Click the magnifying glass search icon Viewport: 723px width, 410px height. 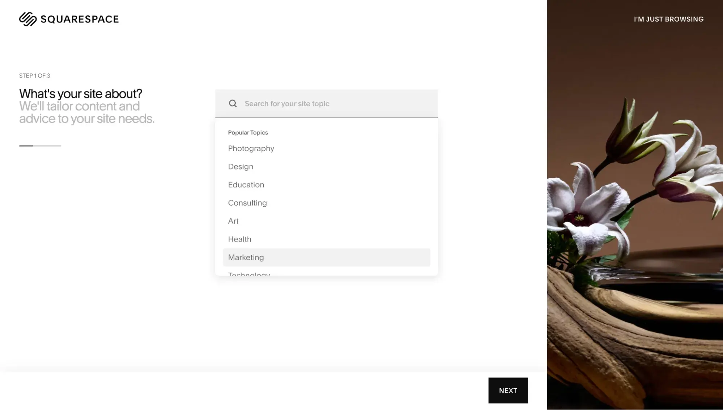[x=233, y=103]
